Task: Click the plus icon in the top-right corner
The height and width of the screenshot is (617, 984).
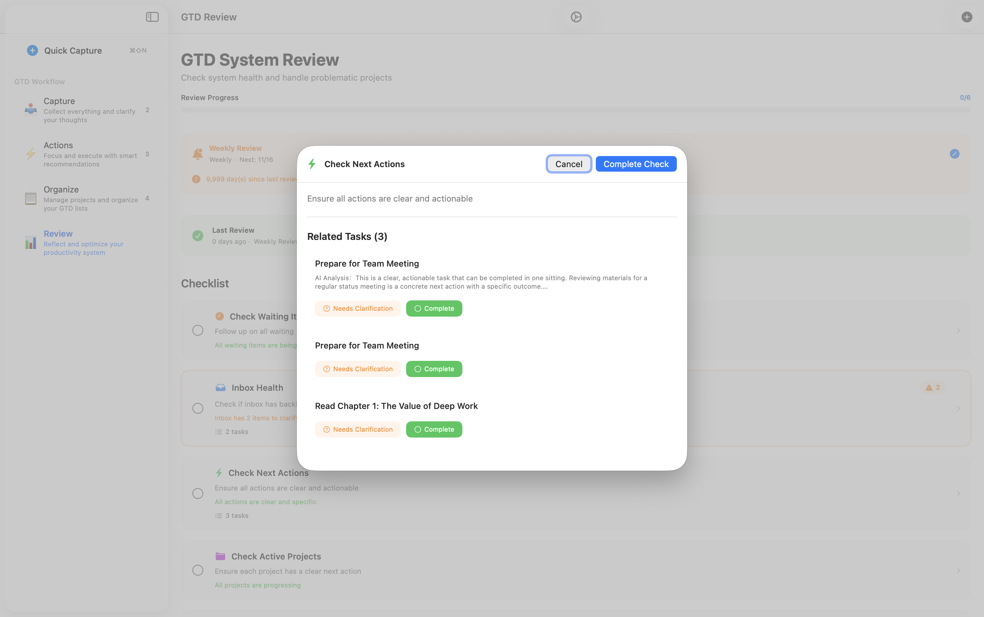Action: 966,17
